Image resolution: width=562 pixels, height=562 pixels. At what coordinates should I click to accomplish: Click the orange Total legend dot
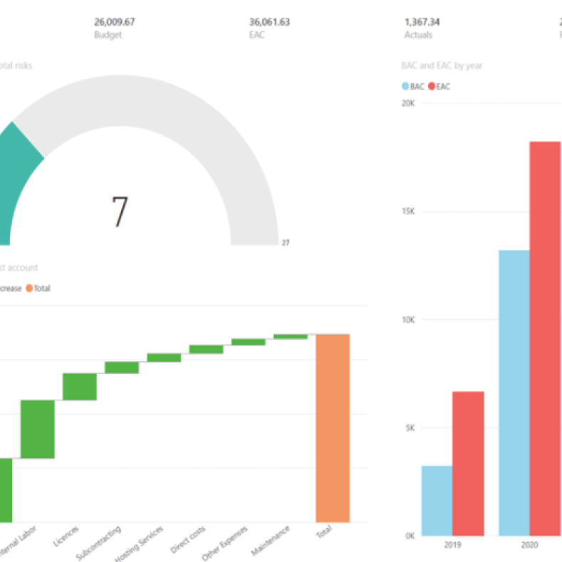pos(29,288)
